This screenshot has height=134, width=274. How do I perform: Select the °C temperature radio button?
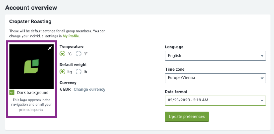tap(62, 54)
